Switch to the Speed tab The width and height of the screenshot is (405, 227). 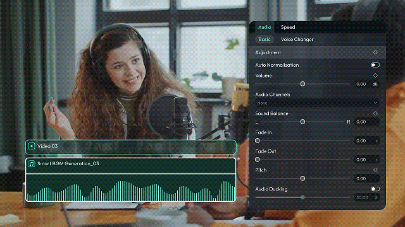pos(288,27)
